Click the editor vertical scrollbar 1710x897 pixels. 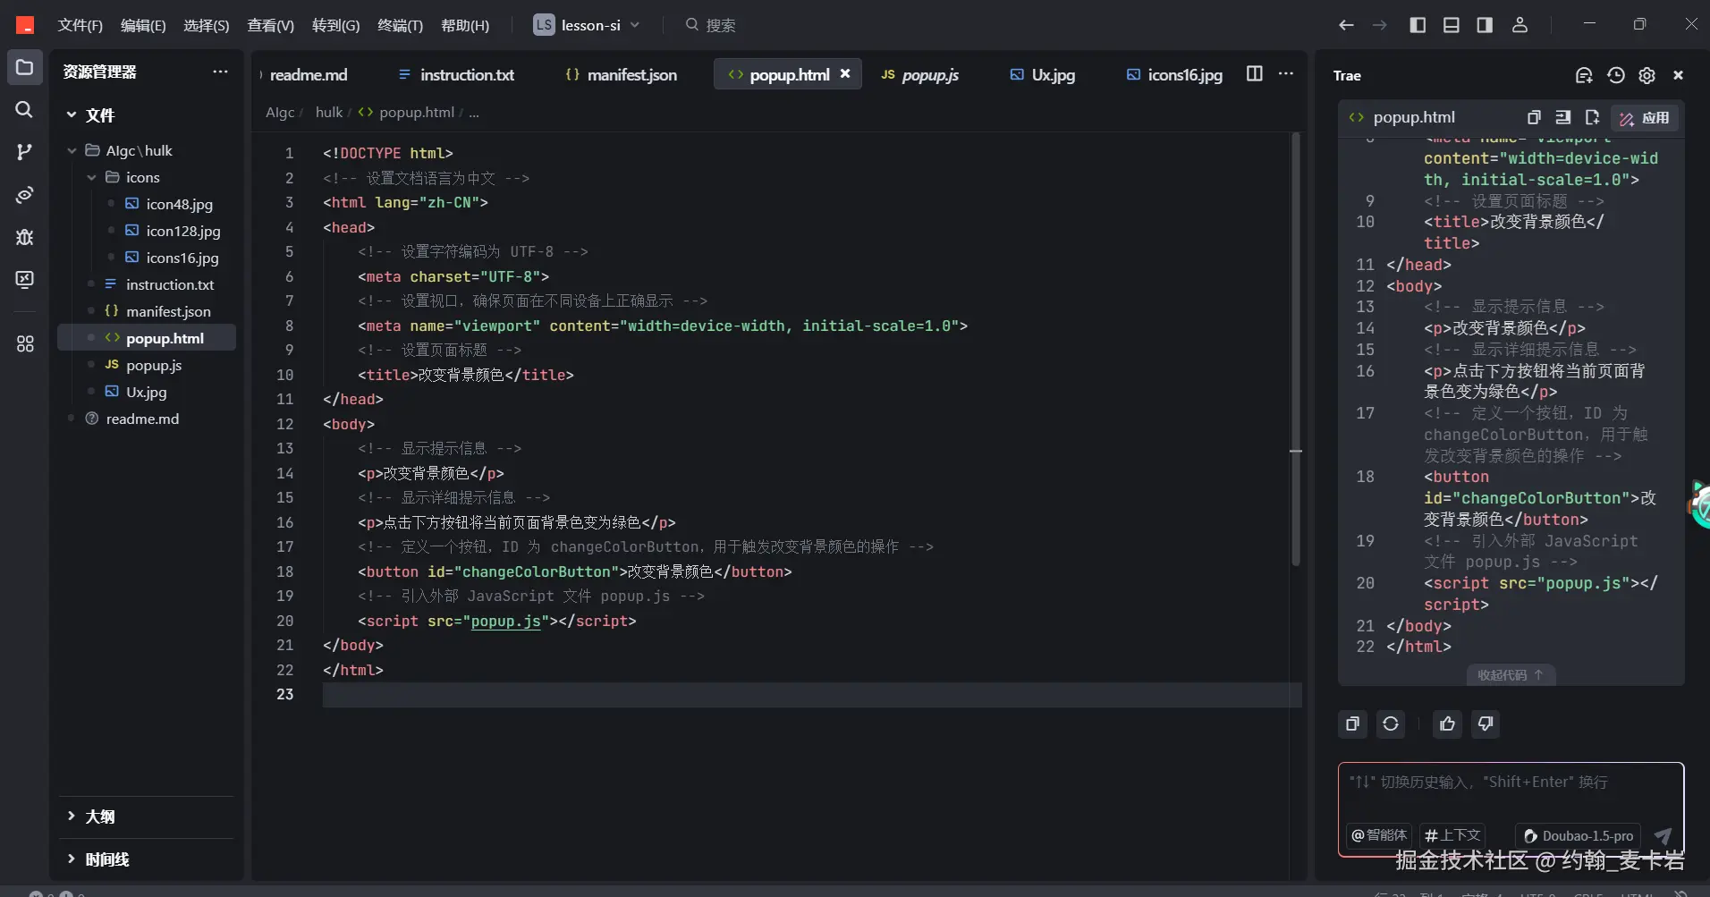click(1296, 349)
